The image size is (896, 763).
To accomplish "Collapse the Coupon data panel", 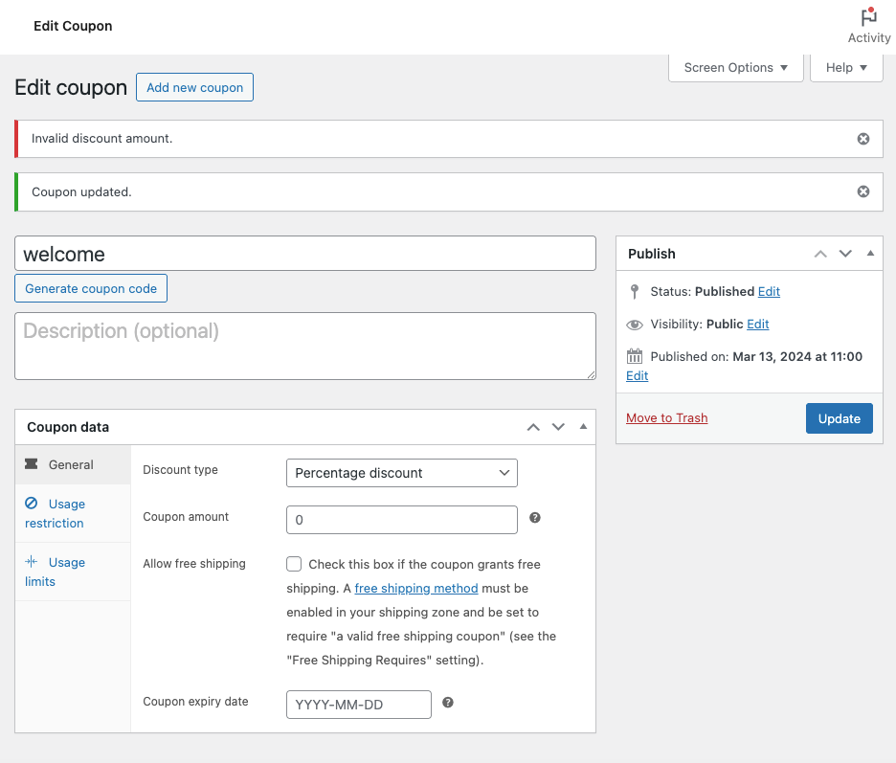I will pos(583,426).
